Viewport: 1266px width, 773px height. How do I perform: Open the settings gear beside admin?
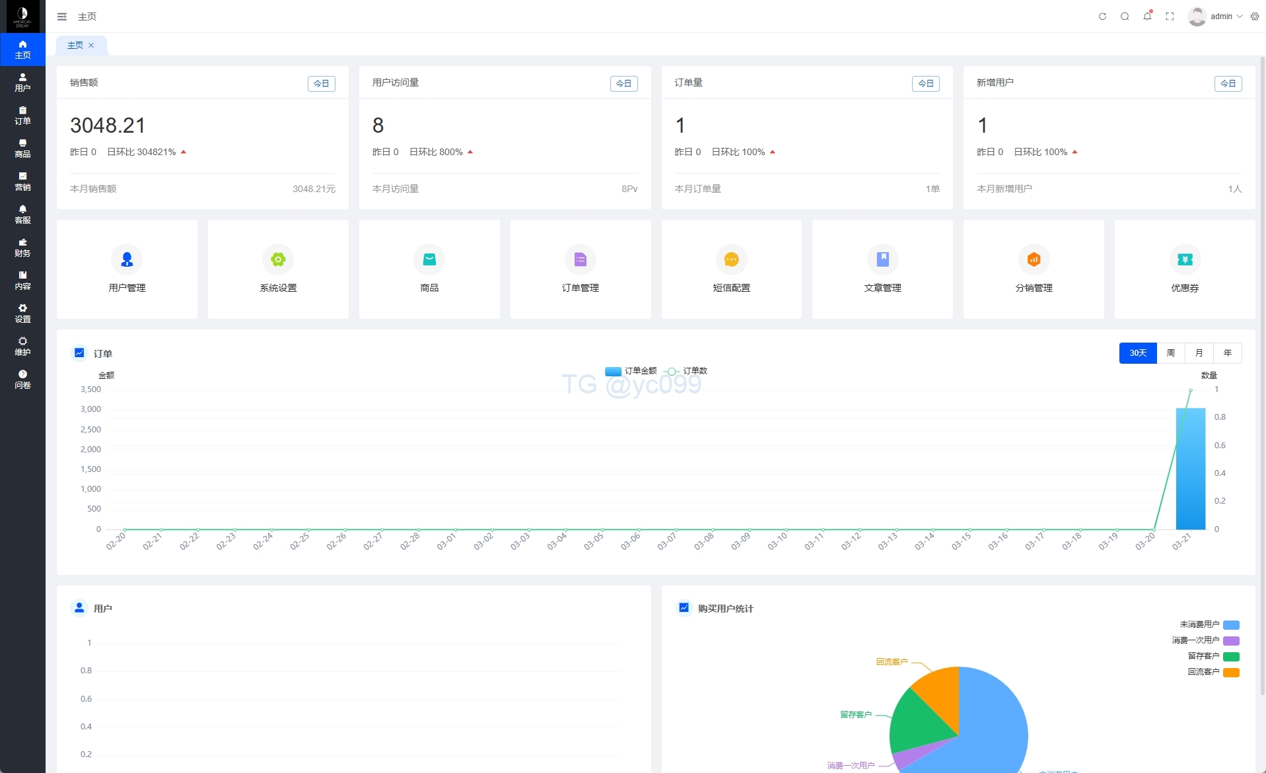1255,17
